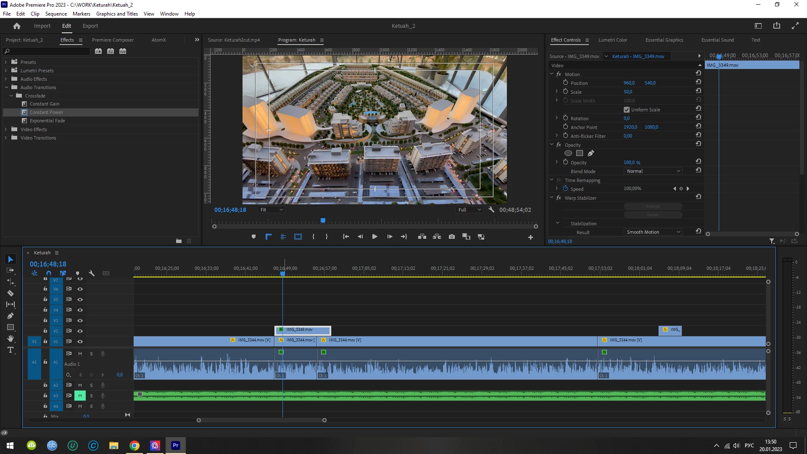
Task: Open the Blend Mode Normal dropdown
Action: coord(653,171)
